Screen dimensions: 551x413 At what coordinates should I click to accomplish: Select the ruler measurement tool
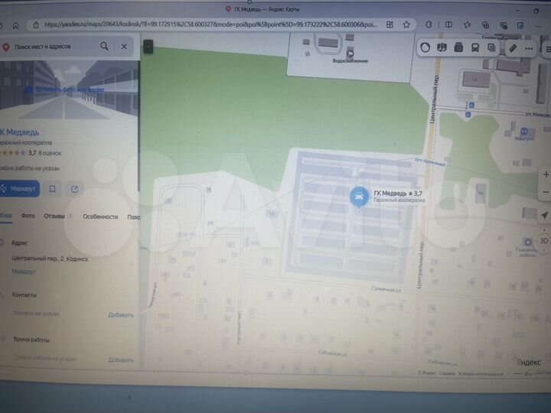pyautogui.click(x=512, y=47)
